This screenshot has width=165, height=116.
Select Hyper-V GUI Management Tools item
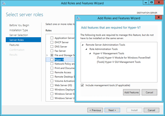click(x=119, y=62)
